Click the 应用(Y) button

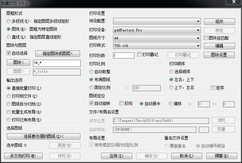117,156
